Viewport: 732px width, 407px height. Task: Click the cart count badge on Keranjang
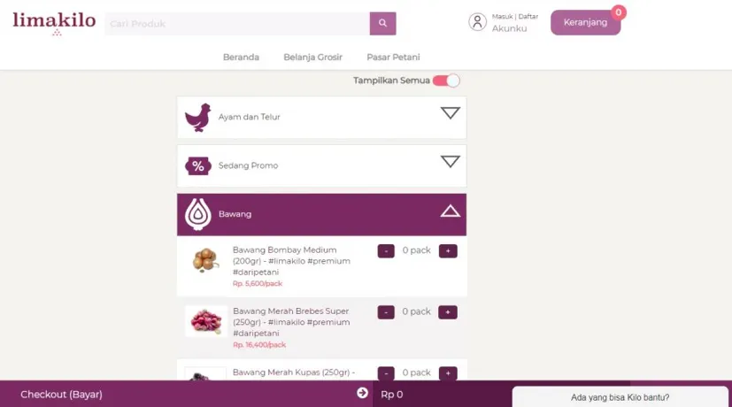pyautogui.click(x=619, y=12)
